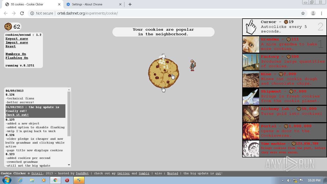Click the Grandma portrait icon
The width and height of the screenshot is (327, 184).
click(251, 44)
